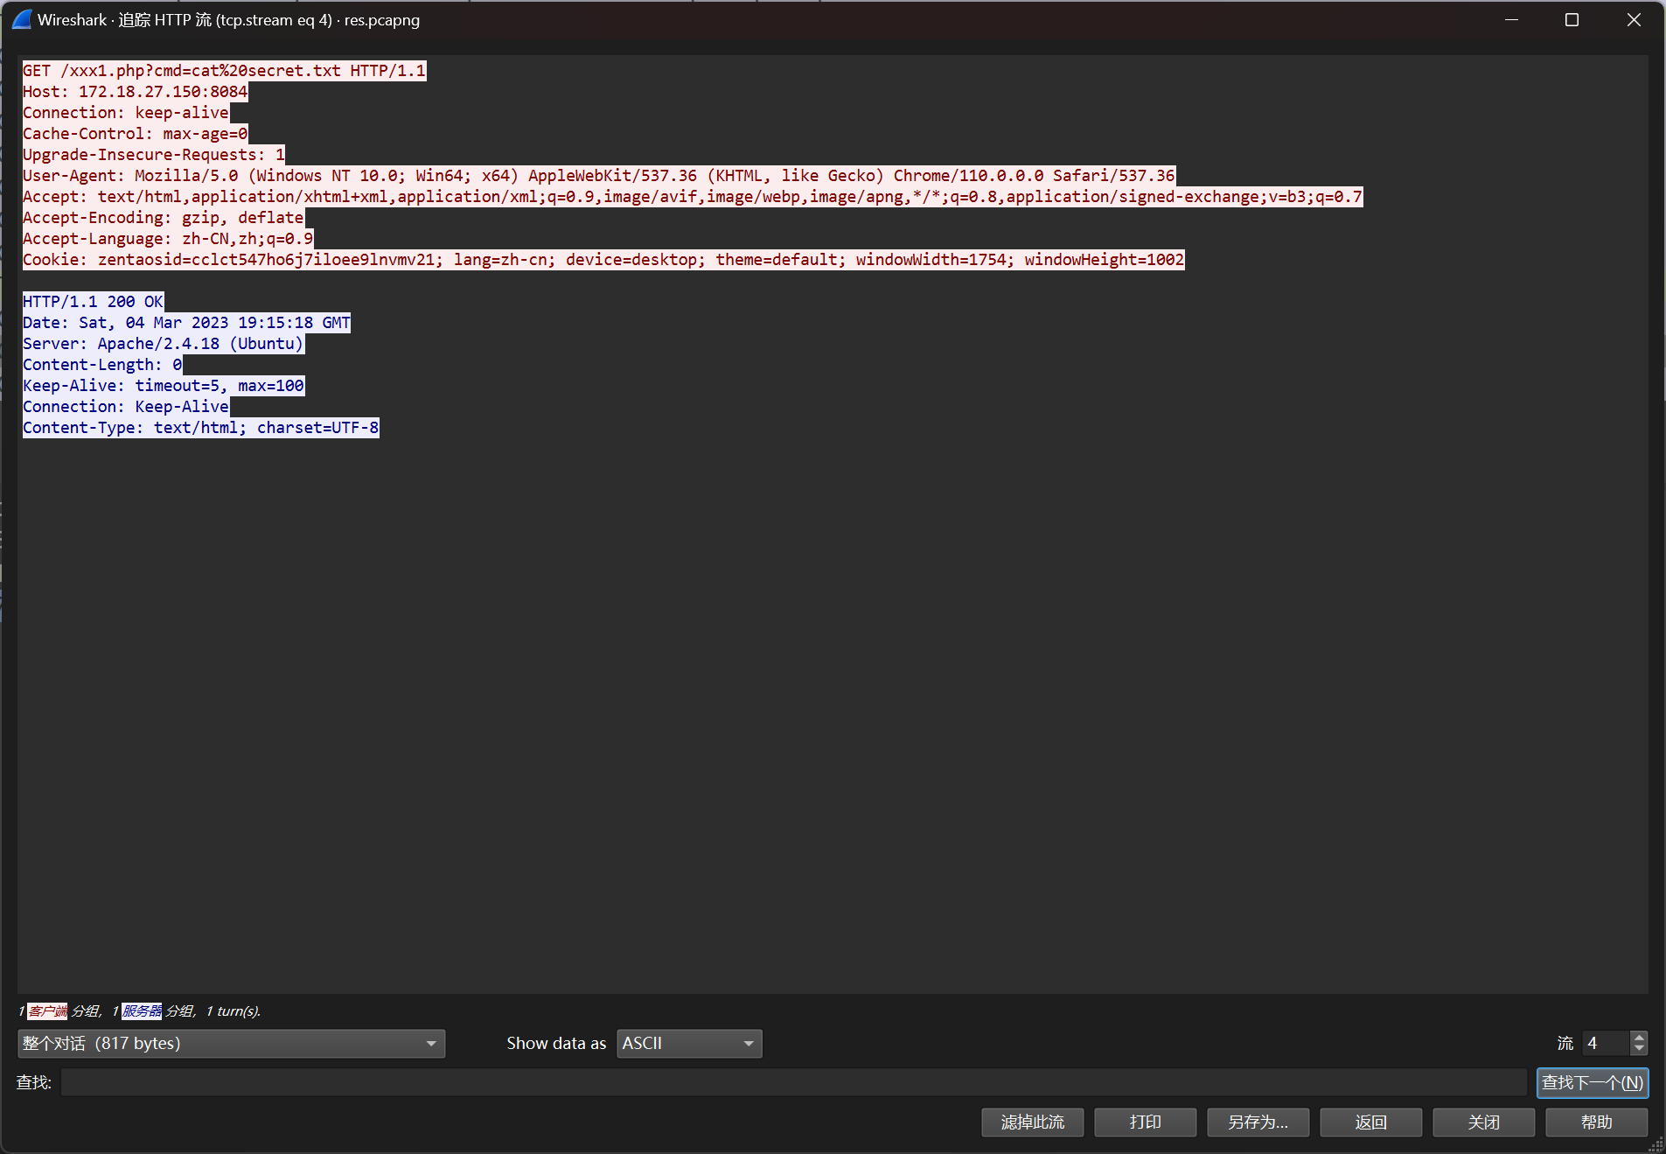This screenshot has height=1154, width=1666.
Task: Click the 打印 print button
Action: point(1145,1122)
